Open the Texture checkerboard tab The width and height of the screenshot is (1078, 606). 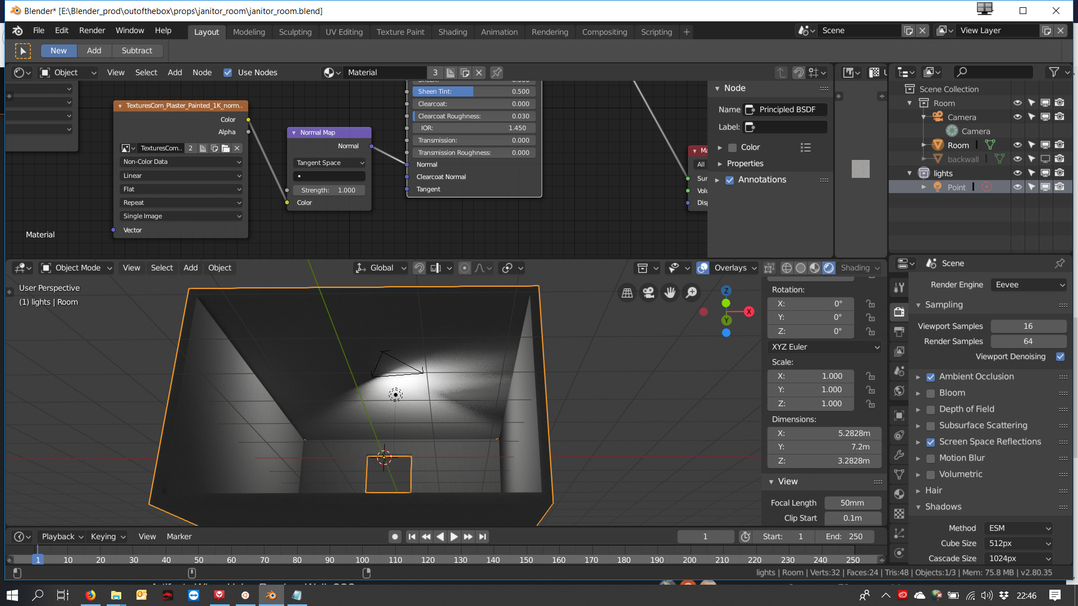tap(899, 514)
